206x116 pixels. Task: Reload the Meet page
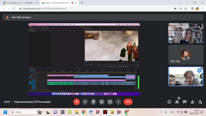[14, 9]
